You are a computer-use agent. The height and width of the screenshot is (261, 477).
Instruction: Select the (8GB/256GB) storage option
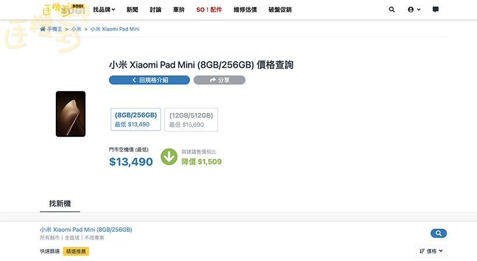136,119
